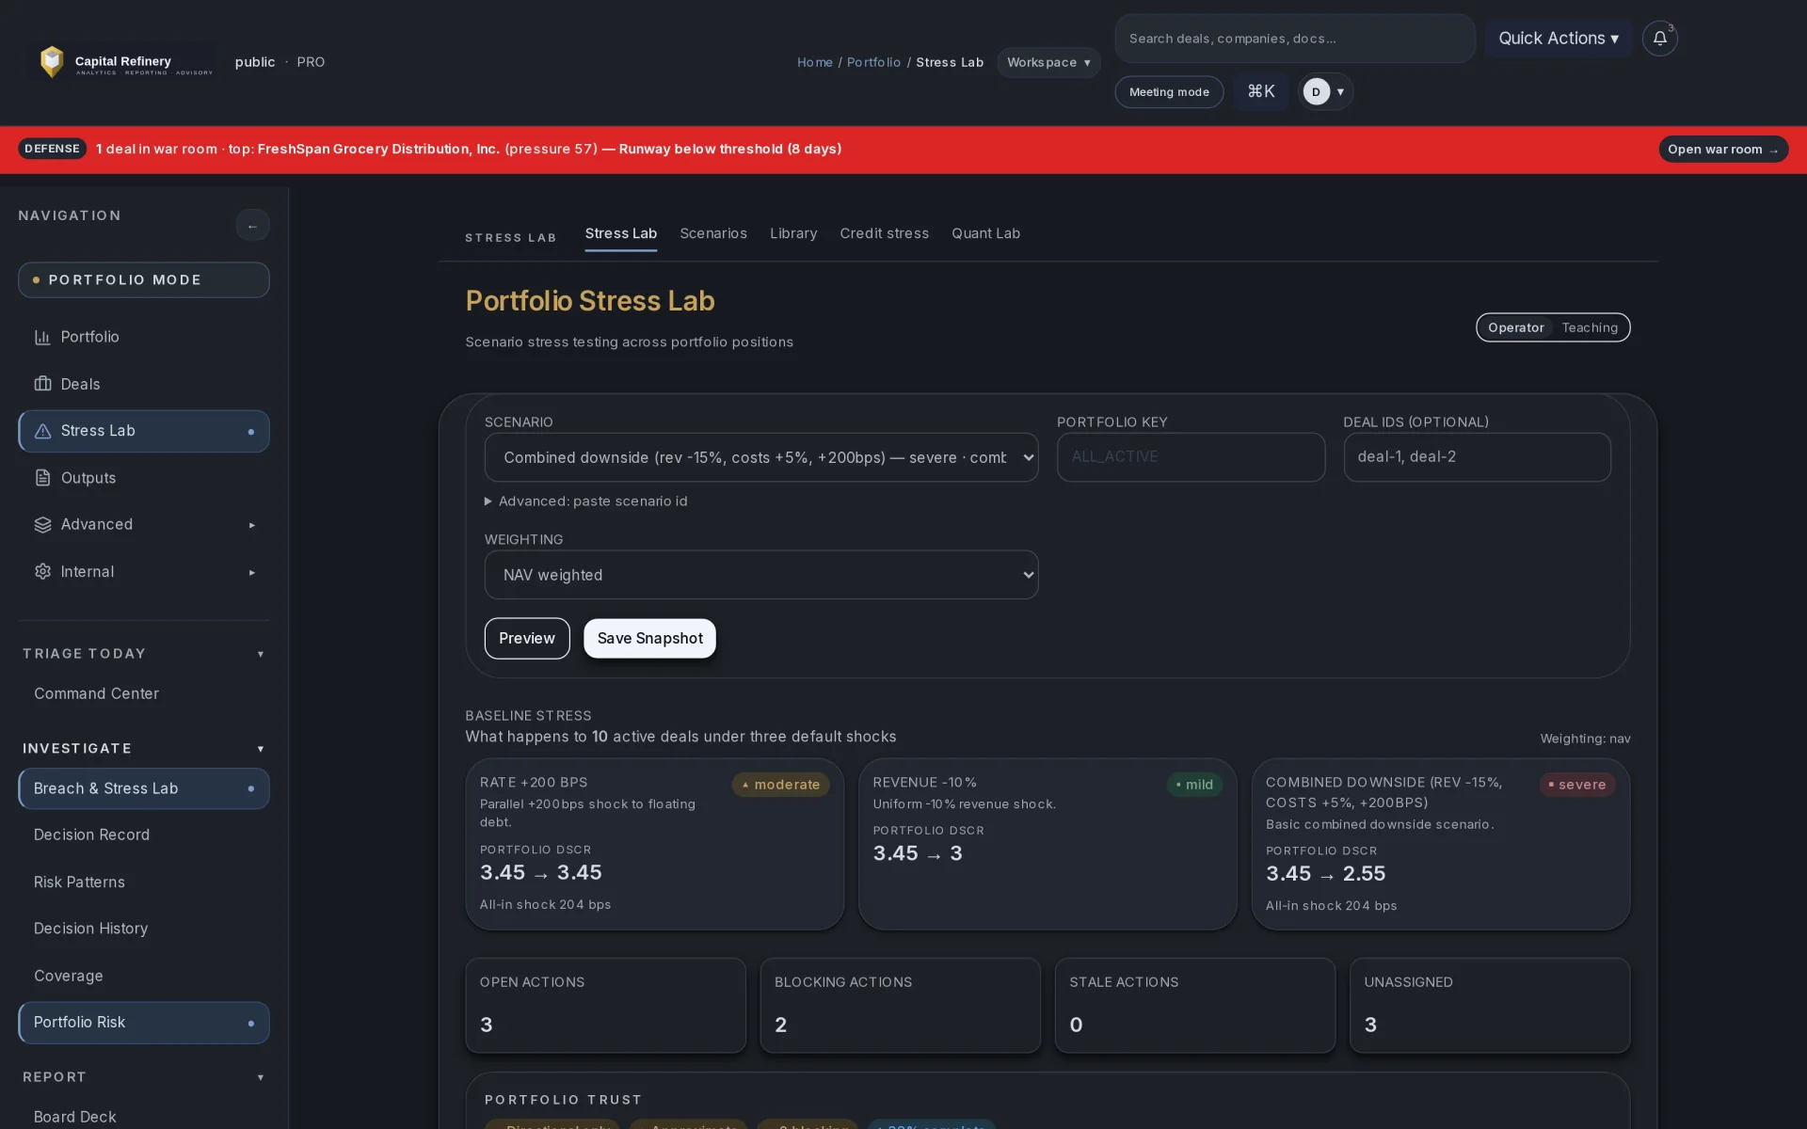This screenshot has height=1129, width=1807.
Task: Open the Quick Actions menu
Action: pos(1559,39)
